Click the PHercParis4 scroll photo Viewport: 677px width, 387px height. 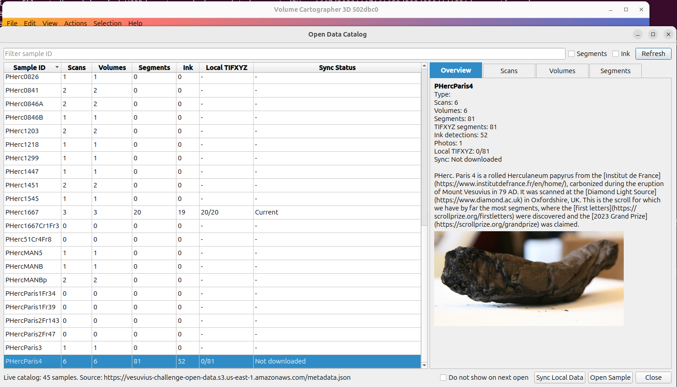pyautogui.click(x=529, y=279)
